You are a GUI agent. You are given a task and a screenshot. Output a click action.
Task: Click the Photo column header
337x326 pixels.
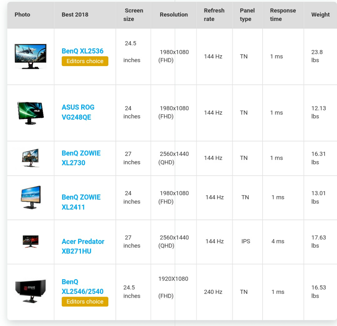click(22, 15)
